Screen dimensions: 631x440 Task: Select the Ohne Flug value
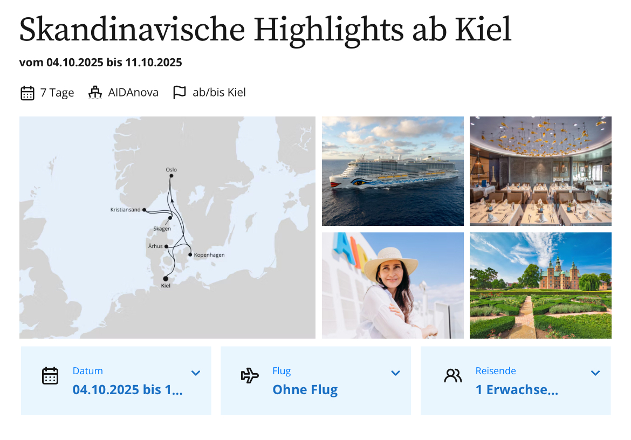[x=305, y=390]
